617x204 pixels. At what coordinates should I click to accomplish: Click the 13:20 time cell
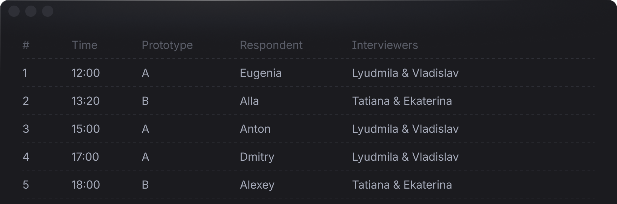tap(86, 101)
